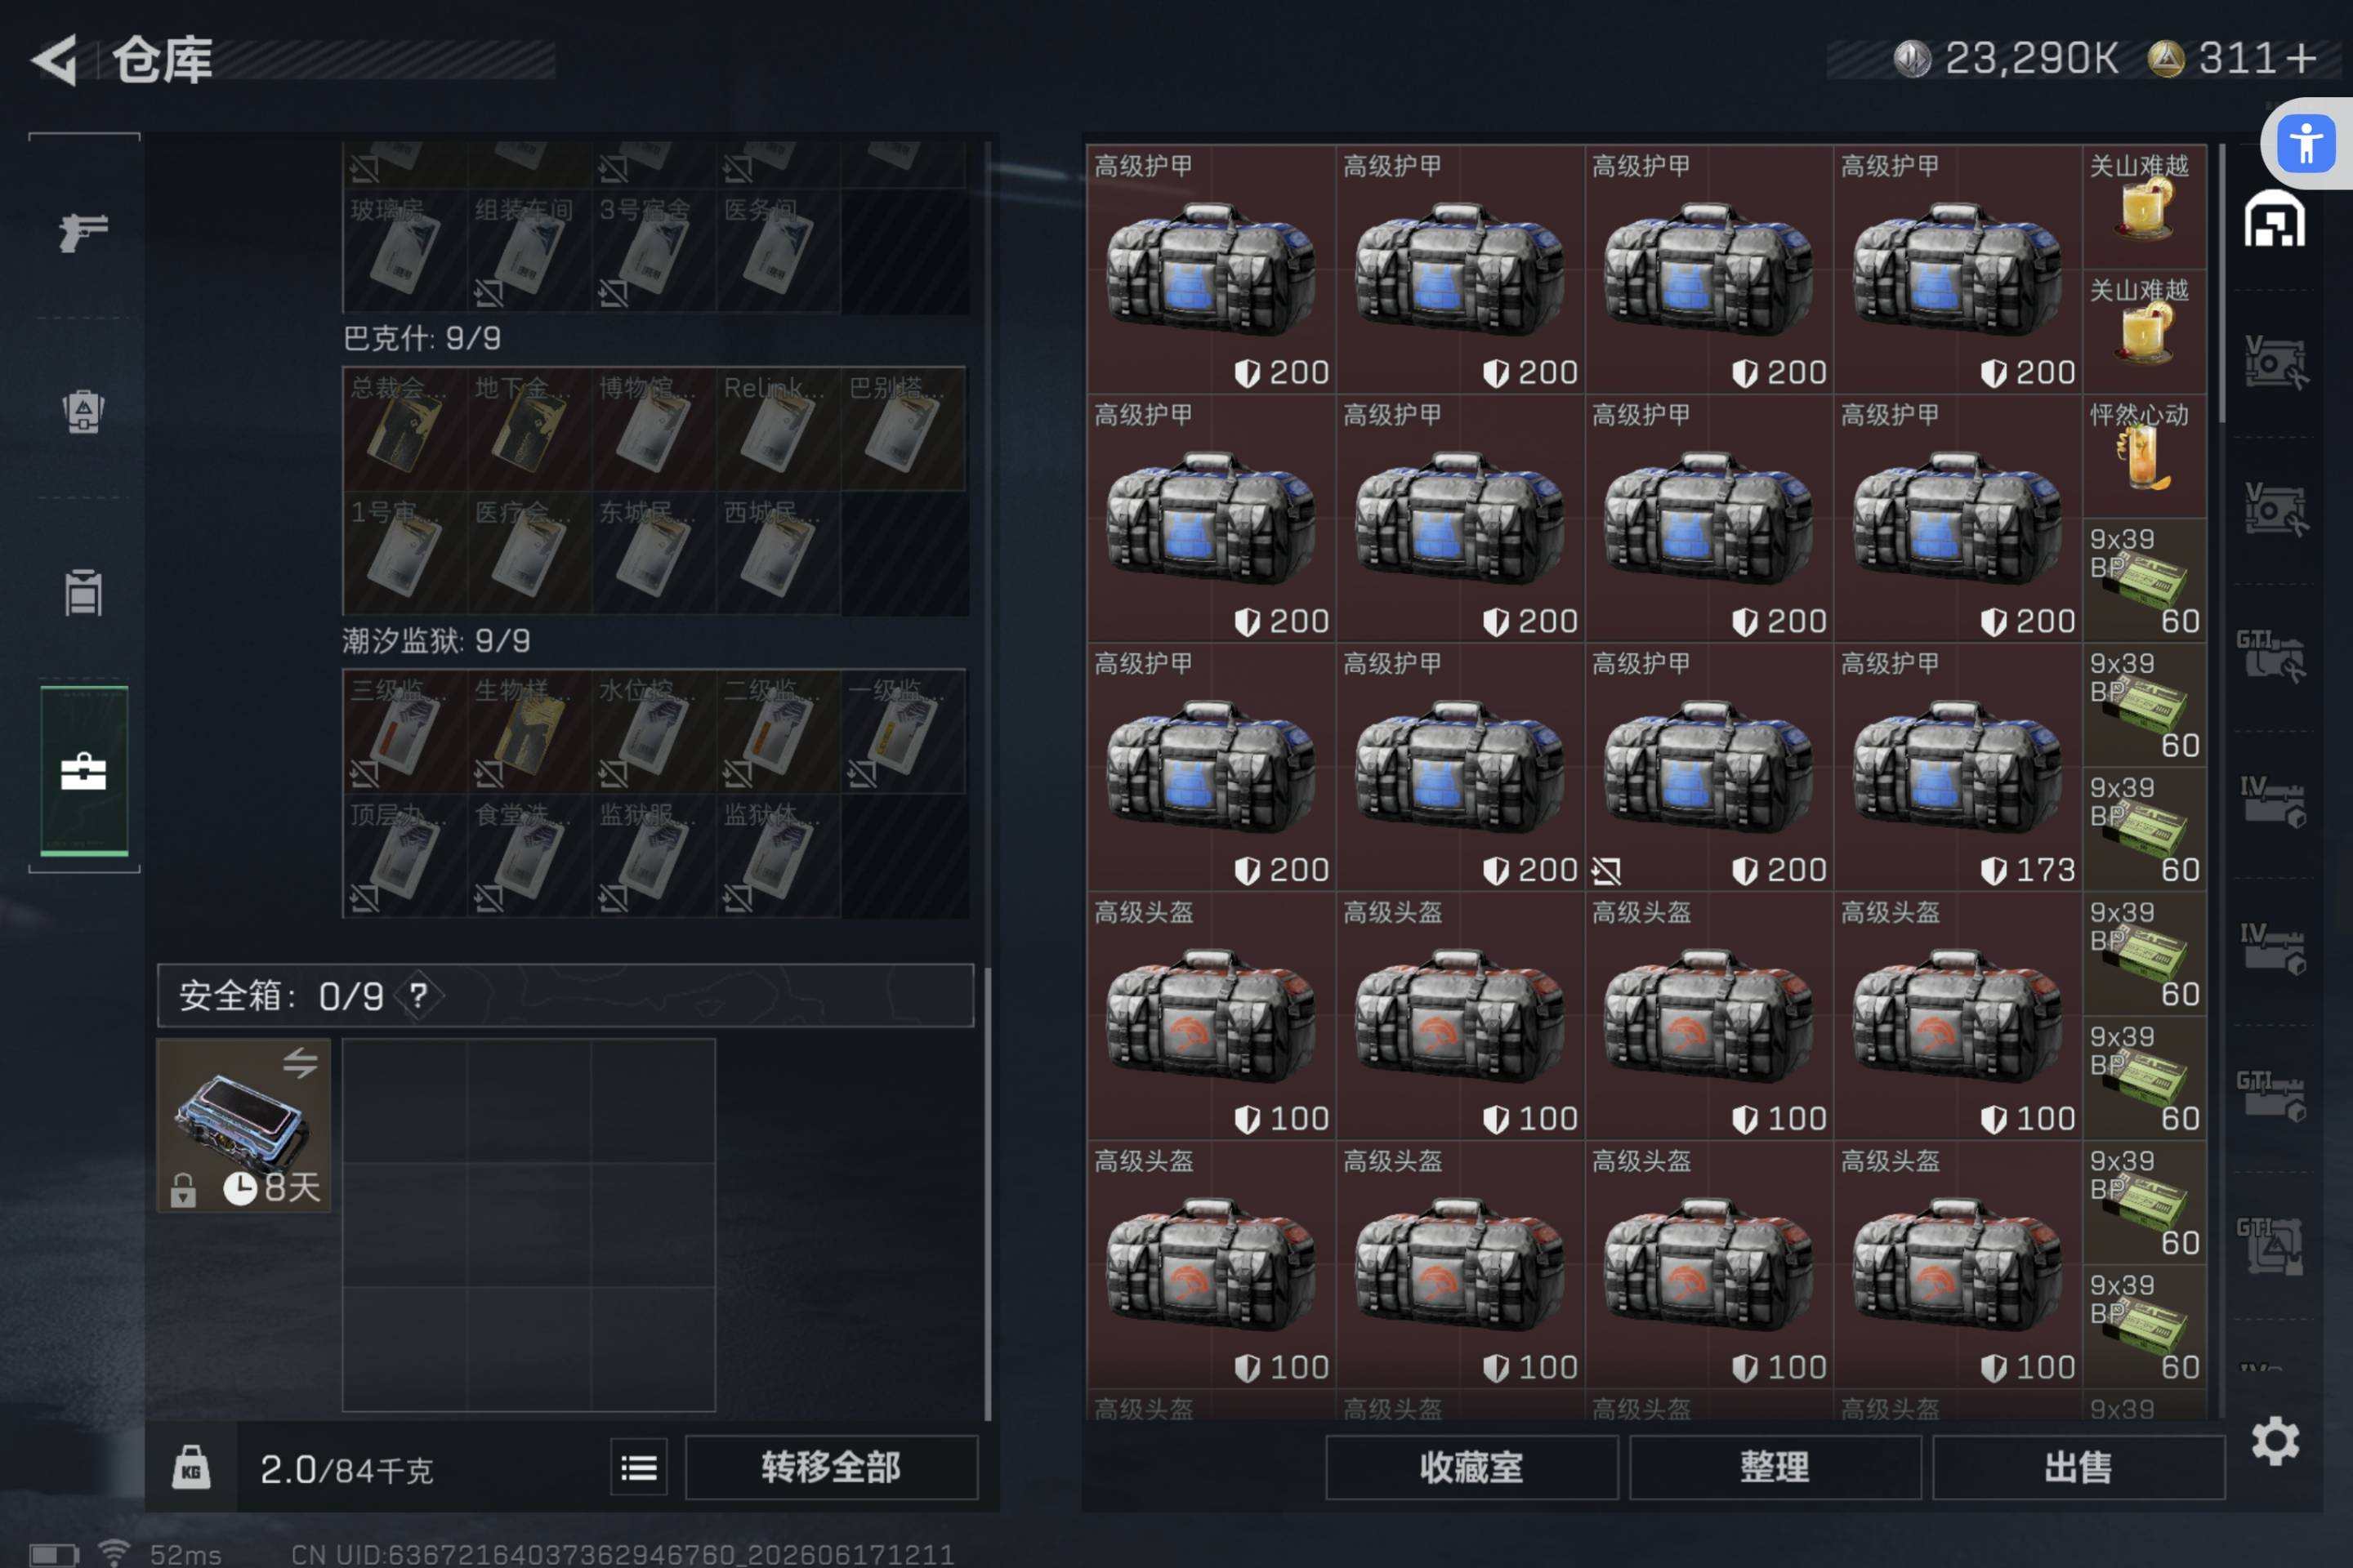Click the CN UID text string
The width and height of the screenshot is (2353, 1568).
point(623,1554)
